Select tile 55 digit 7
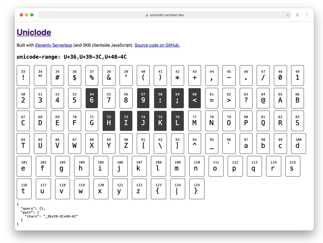The image size is (323, 243). [109, 98]
